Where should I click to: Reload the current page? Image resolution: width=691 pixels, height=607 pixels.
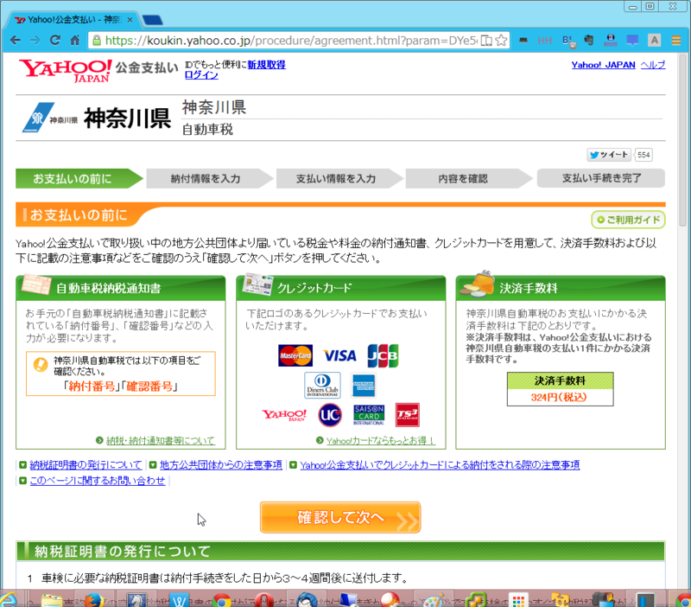coord(55,41)
